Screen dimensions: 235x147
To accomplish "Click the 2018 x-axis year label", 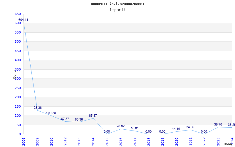I will click(149, 142).
